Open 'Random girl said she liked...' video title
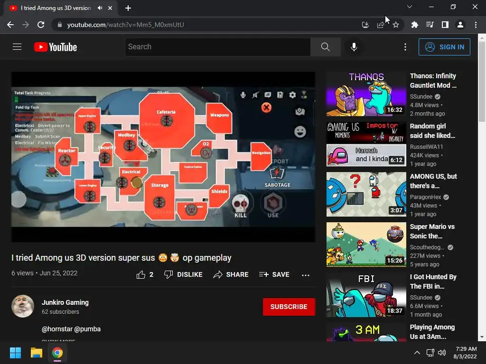Viewport: 486px width, 364px height. click(432, 131)
